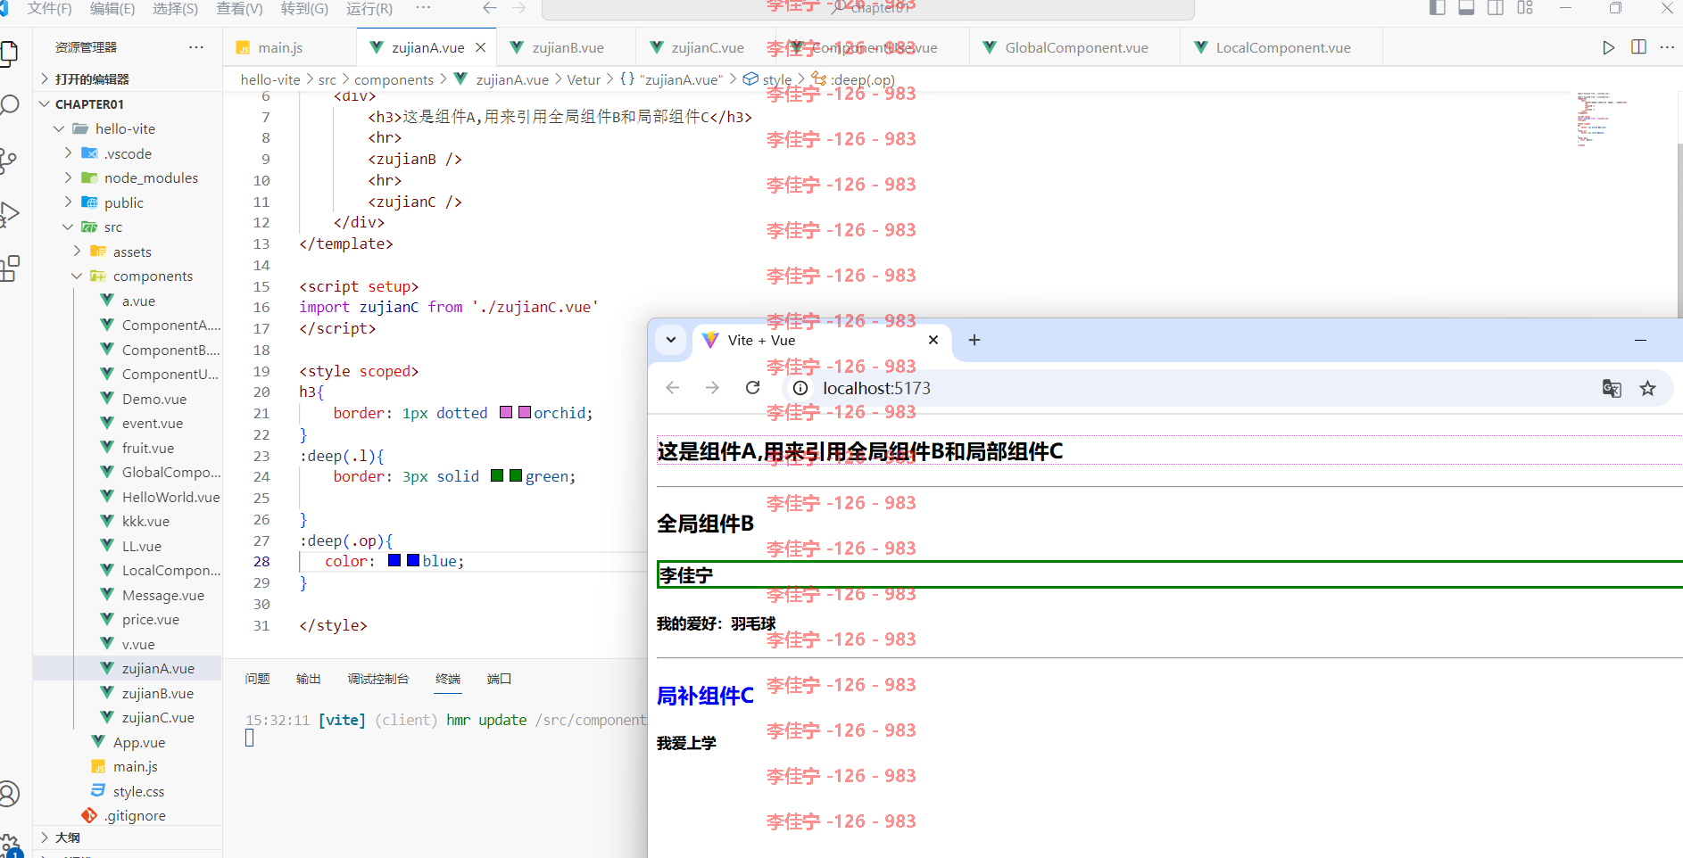The width and height of the screenshot is (1683, 858).
Task: Open the 调试控制台 panel tab
Action: [378, 679]
